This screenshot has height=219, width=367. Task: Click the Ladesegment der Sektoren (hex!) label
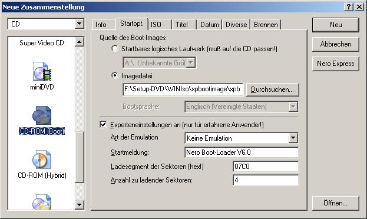157,167
